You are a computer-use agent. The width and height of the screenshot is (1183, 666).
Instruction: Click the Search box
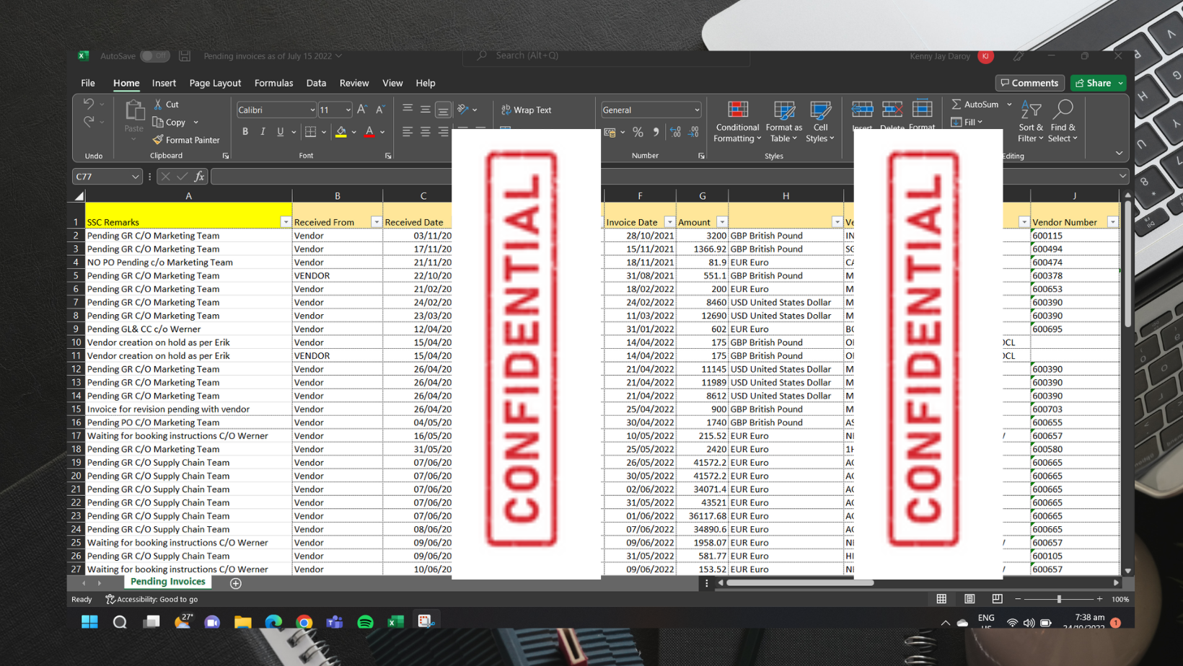point(606,55)
